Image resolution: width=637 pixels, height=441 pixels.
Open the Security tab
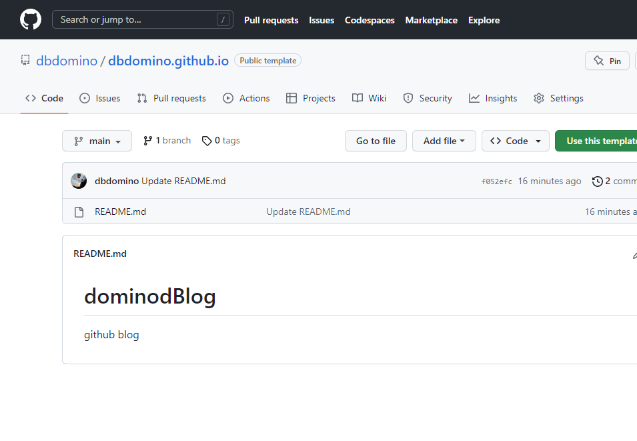point(428,98)
